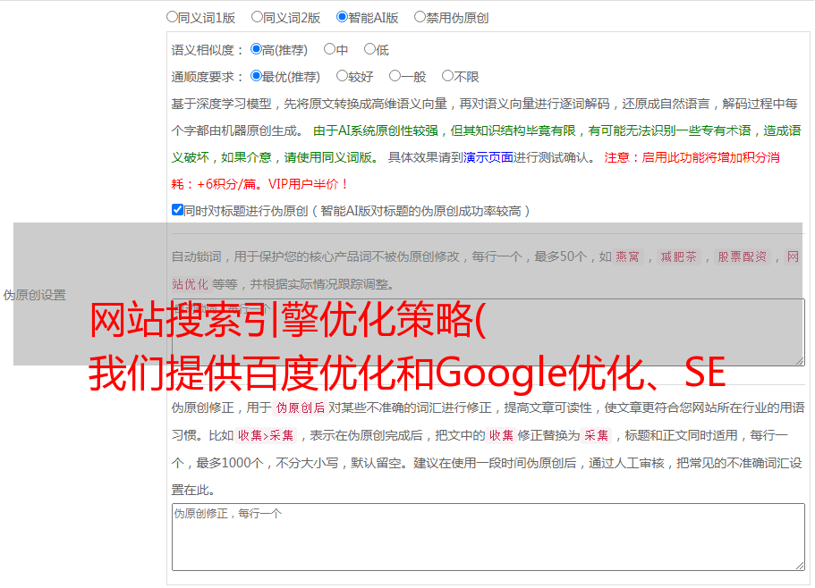The height and width of the screenshot is (588, 815).
Task: Set 语义相似度 to 中
Action: coord(329,49)
